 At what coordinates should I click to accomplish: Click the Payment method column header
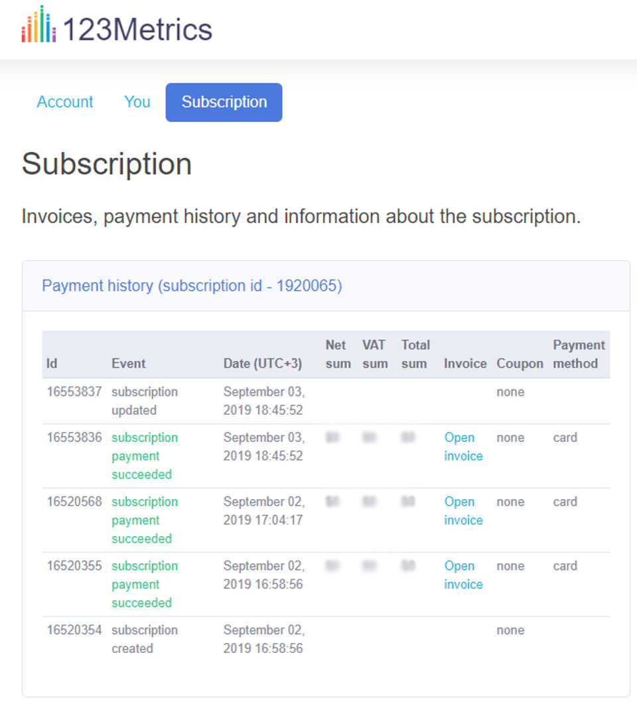click(579, 354)
